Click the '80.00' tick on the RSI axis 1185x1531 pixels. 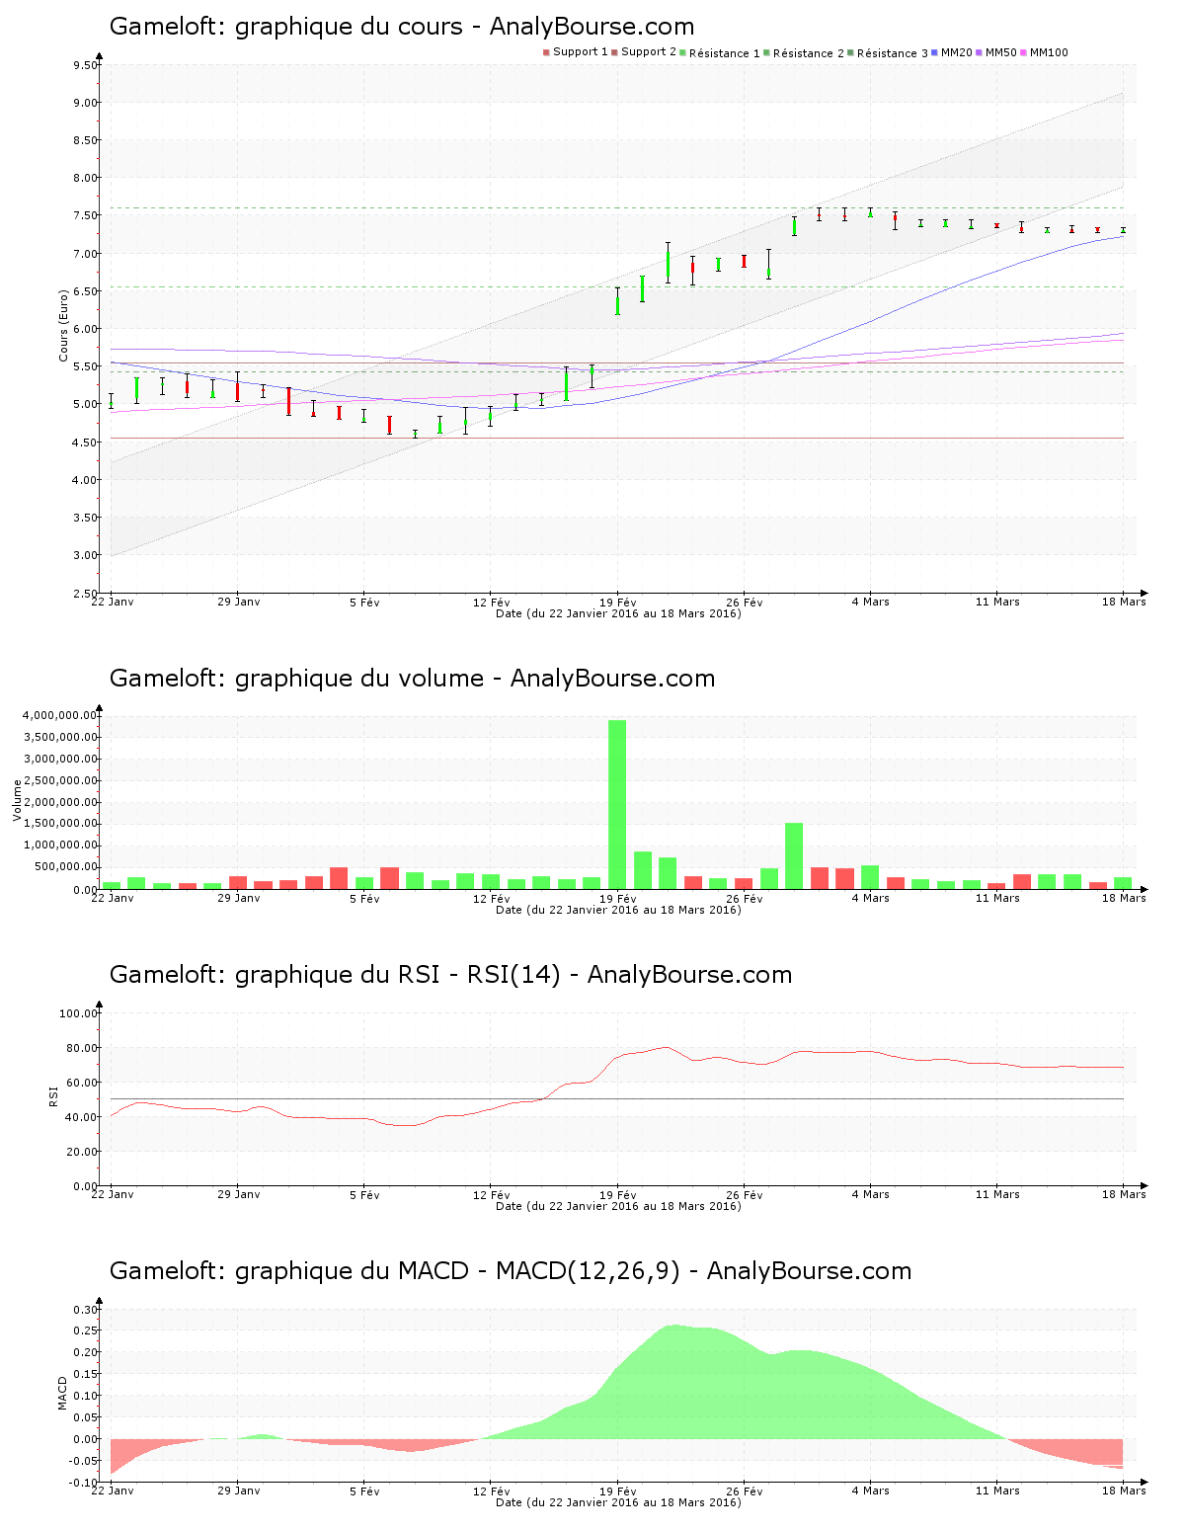pyautogui.click(x=82, y=1048)
